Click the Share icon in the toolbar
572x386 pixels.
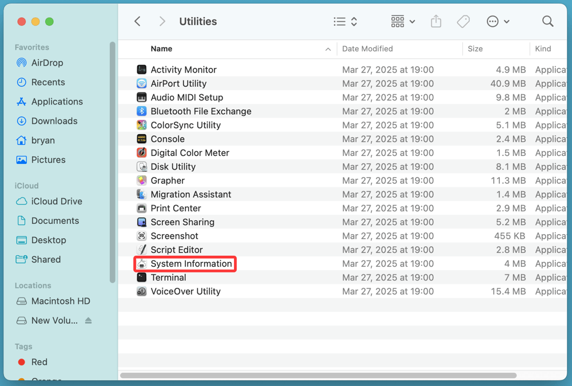(435, 21)
